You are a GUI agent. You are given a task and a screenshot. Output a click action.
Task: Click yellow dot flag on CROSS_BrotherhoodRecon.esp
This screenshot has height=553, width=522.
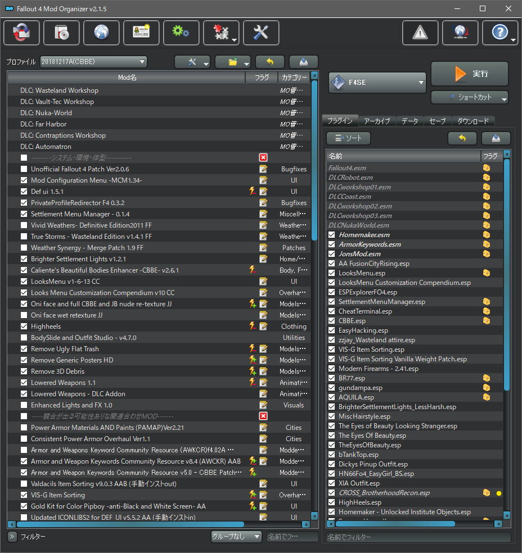click(x=499, y=493)
